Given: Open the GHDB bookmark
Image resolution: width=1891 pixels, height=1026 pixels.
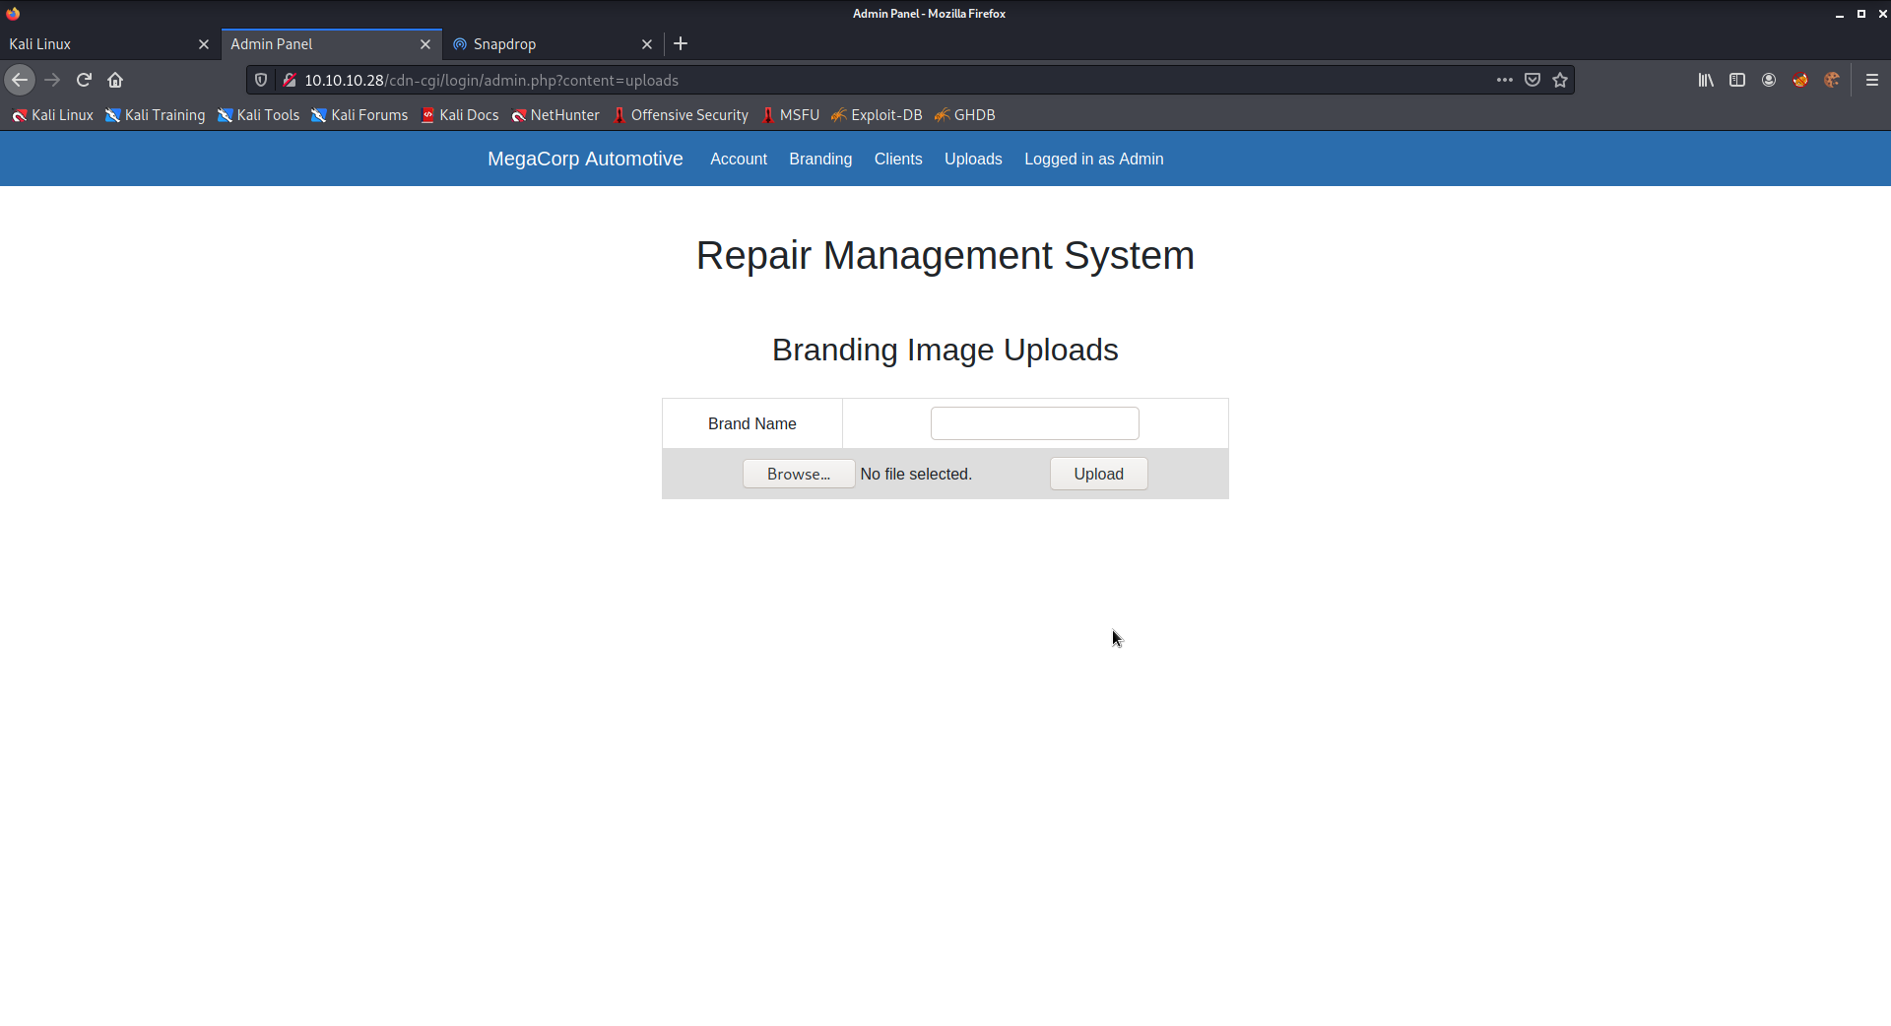Looking at the screenshot, I should tap(965, 115).
